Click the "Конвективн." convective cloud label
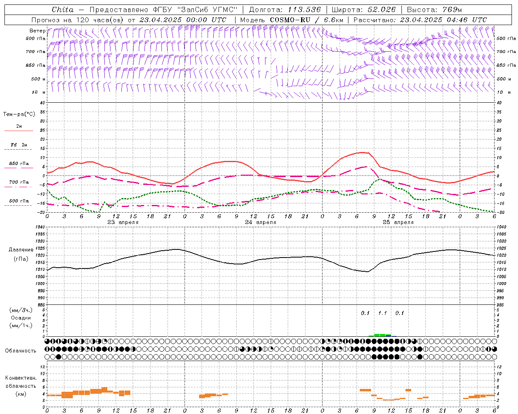Viewport: 518px width, 414px height. point(21,378)
